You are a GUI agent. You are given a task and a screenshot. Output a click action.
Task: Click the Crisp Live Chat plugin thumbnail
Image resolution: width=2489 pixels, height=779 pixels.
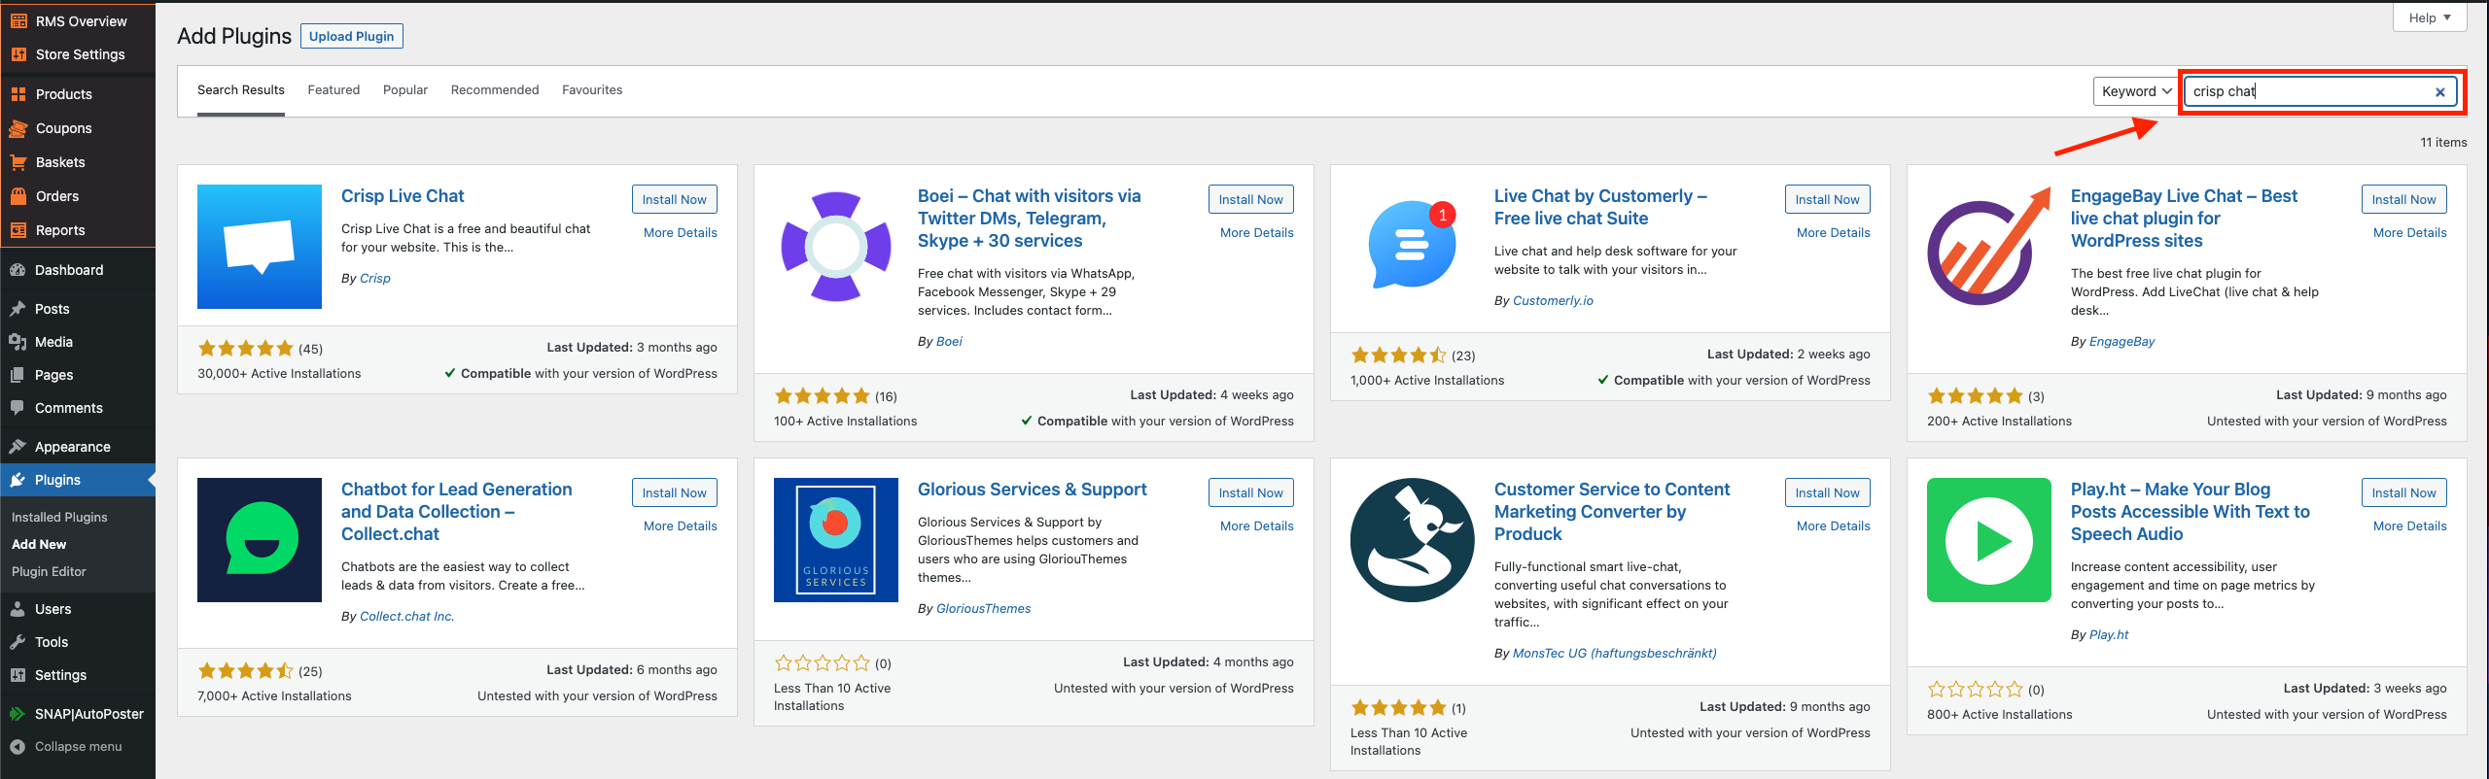click(260, 247)
